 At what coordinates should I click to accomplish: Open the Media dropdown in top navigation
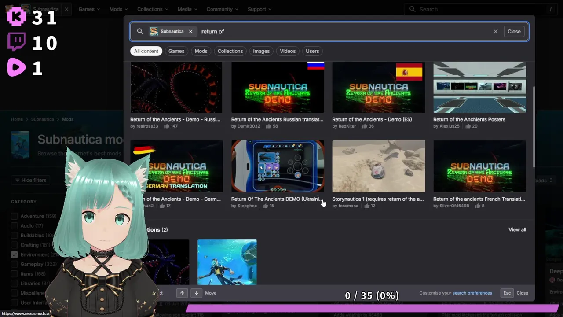(x=187, y=9)
